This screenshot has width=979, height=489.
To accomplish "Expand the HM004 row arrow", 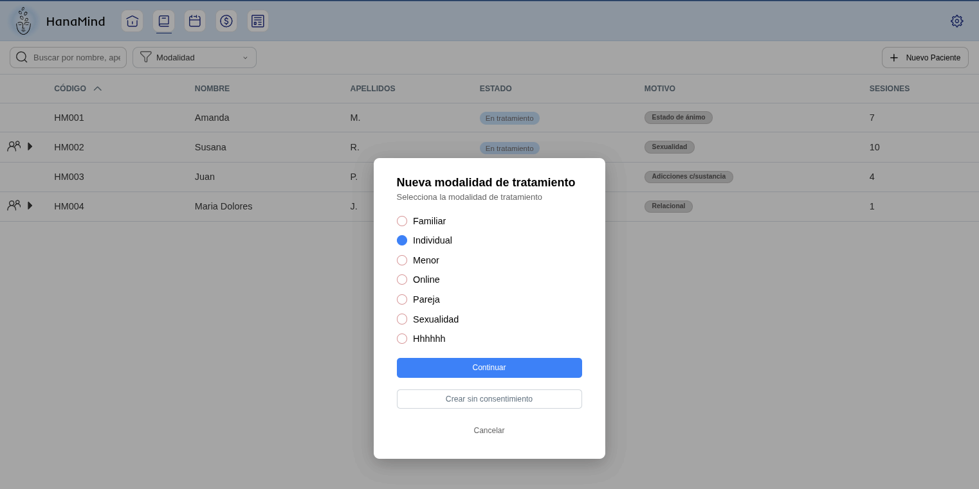I will 30,206.
